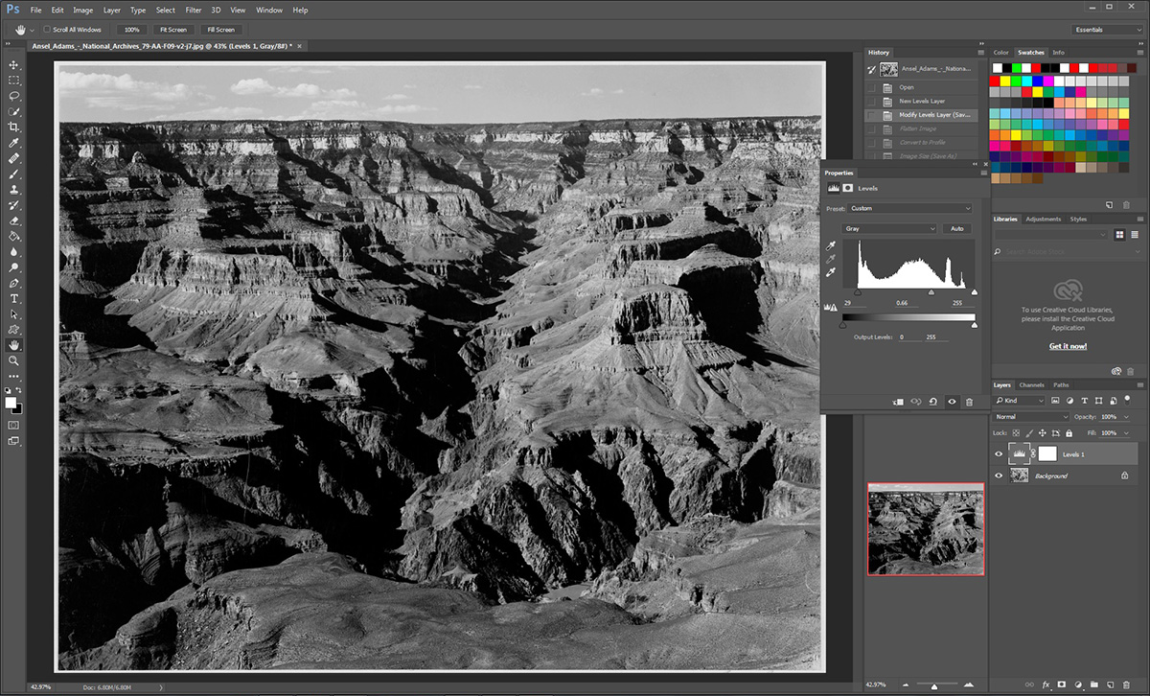1150x696 pixels.
Task: Select the Crop tool
Action: (14, 128)
